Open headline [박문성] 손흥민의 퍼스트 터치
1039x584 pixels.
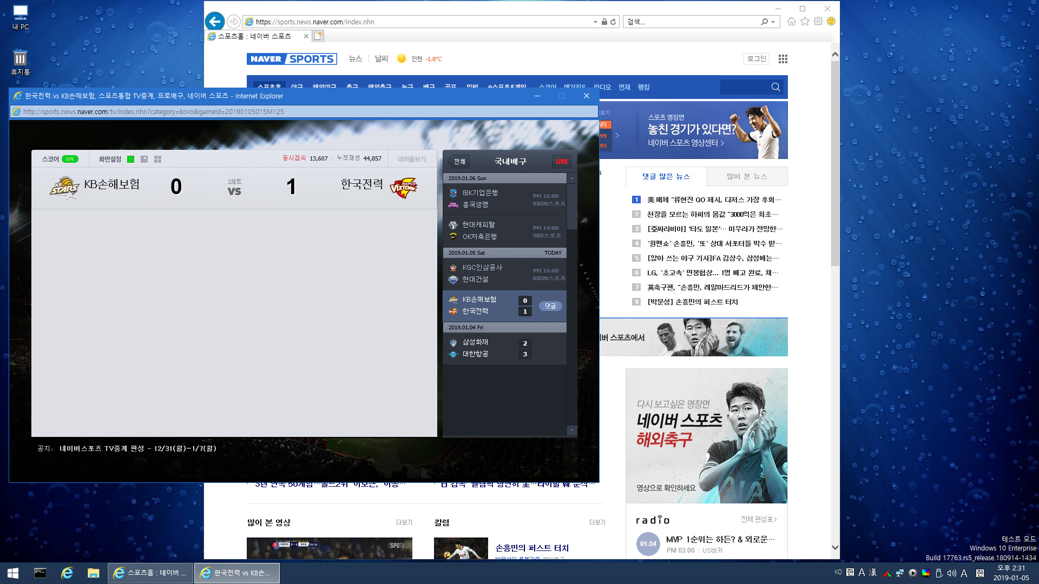tap(693, 302)
